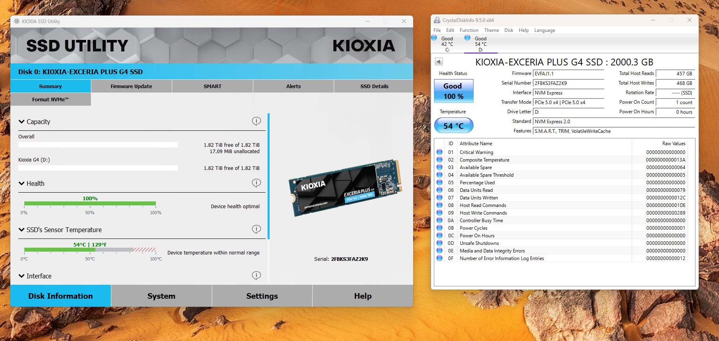
Task: Select the Summary tab
Action: (x=51, y=86)
